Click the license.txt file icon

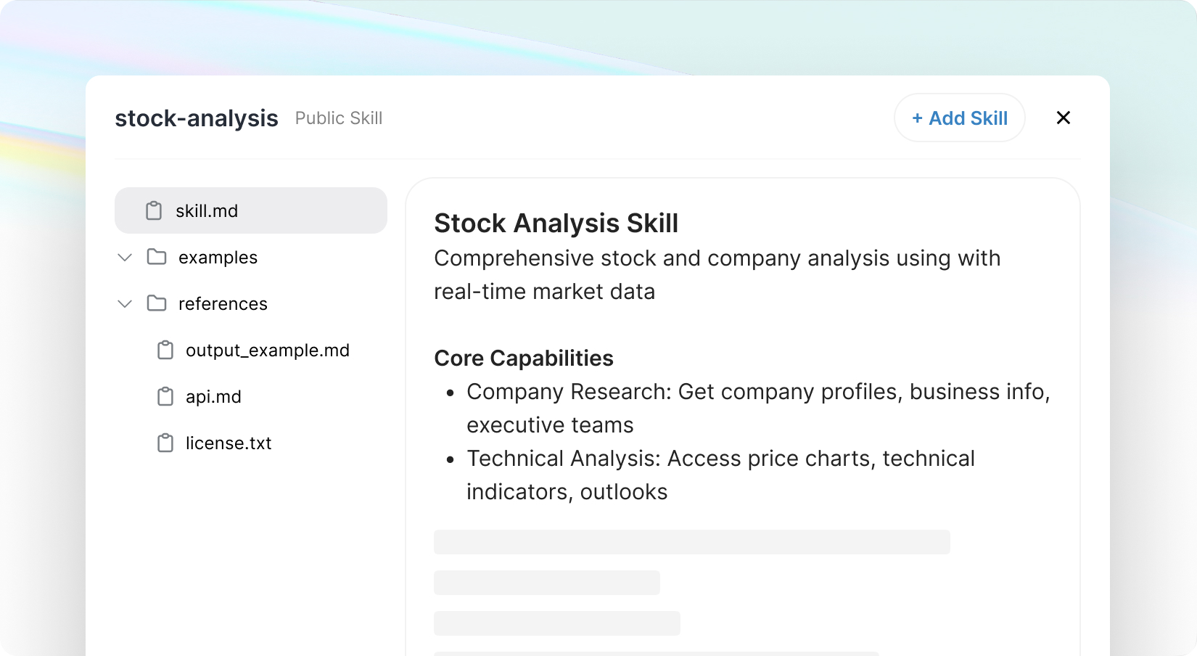pos(165,443)
